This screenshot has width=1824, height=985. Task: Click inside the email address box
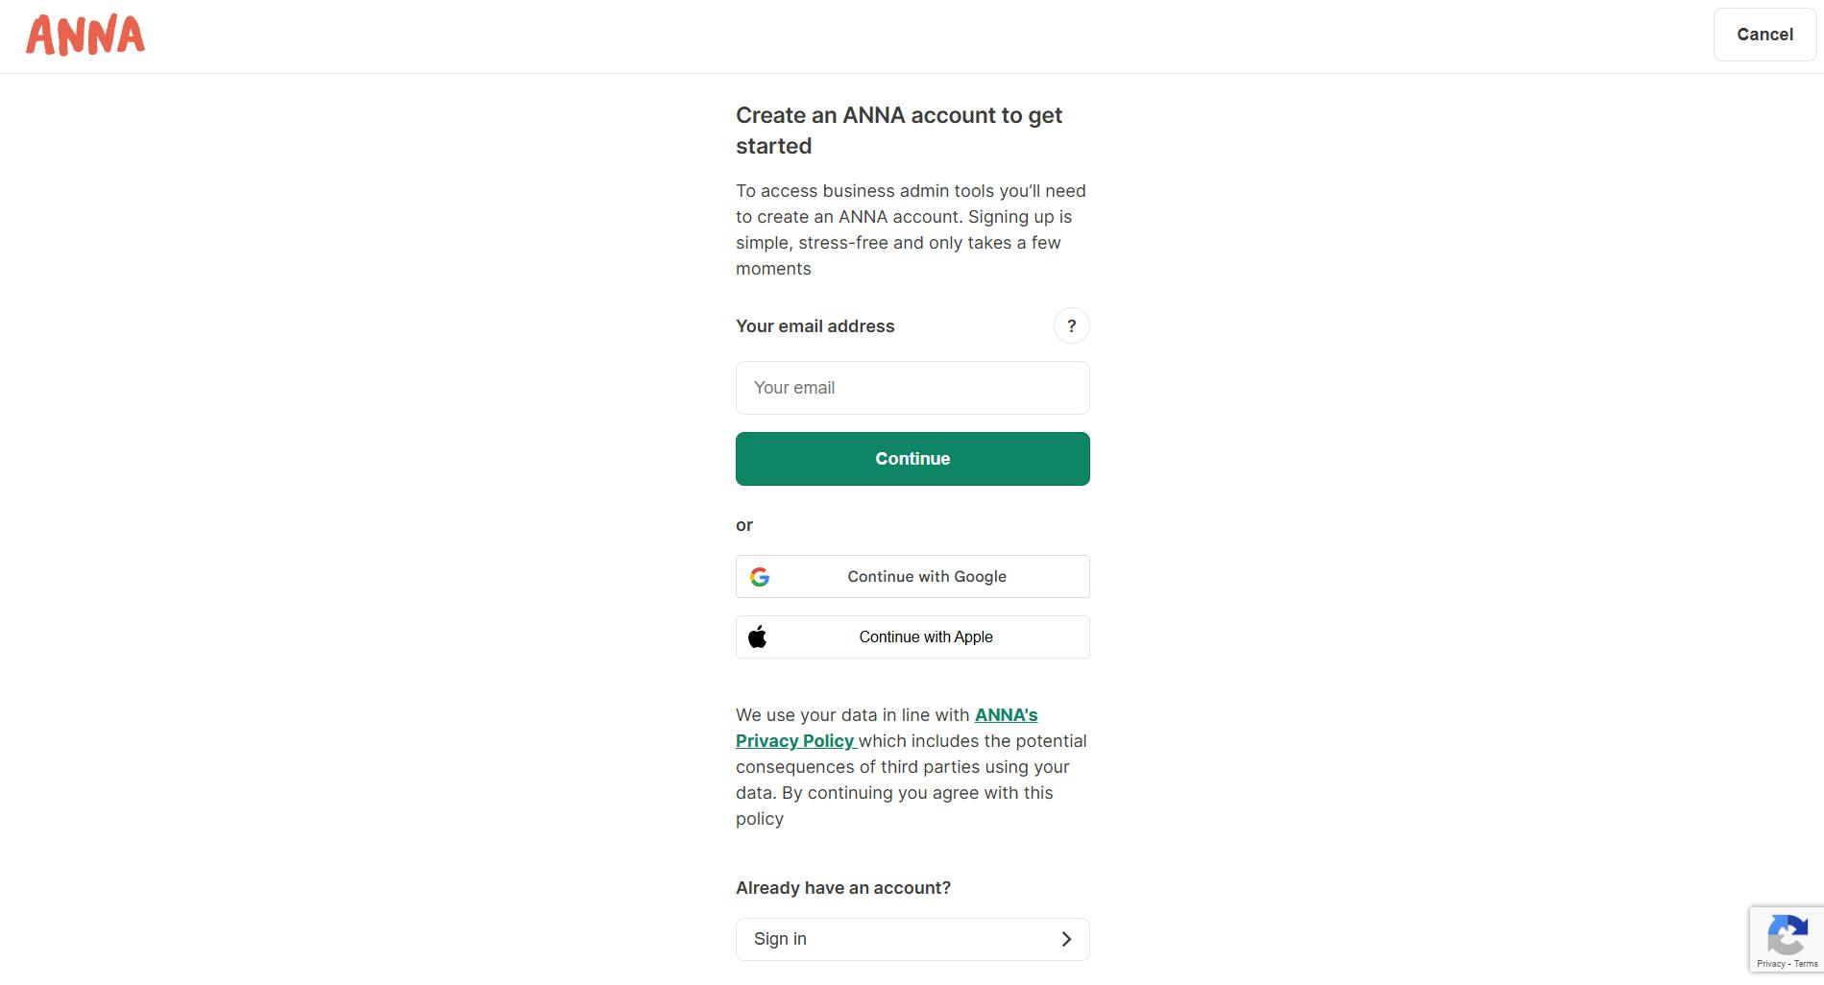pos(912,388)
